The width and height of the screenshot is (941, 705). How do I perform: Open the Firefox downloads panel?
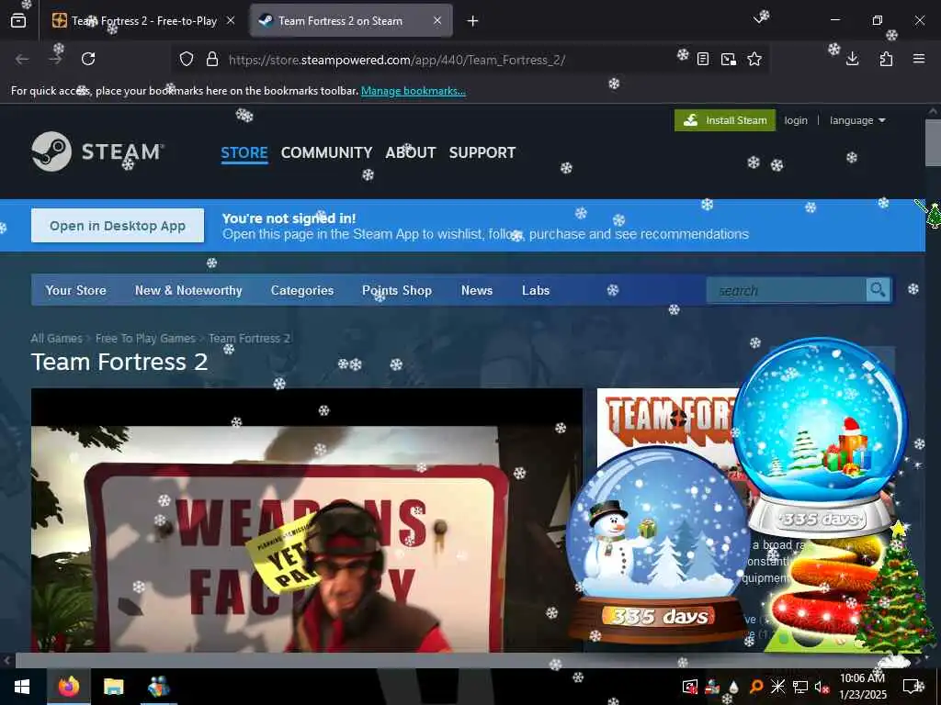(x=852, y=59)
